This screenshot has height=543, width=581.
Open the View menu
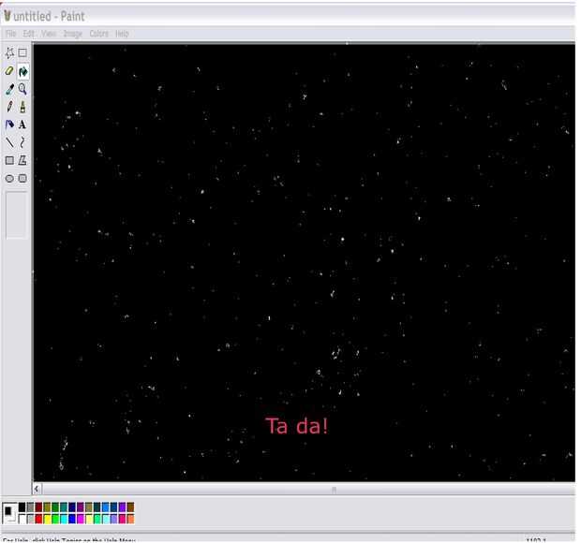(x=49, y=34)
